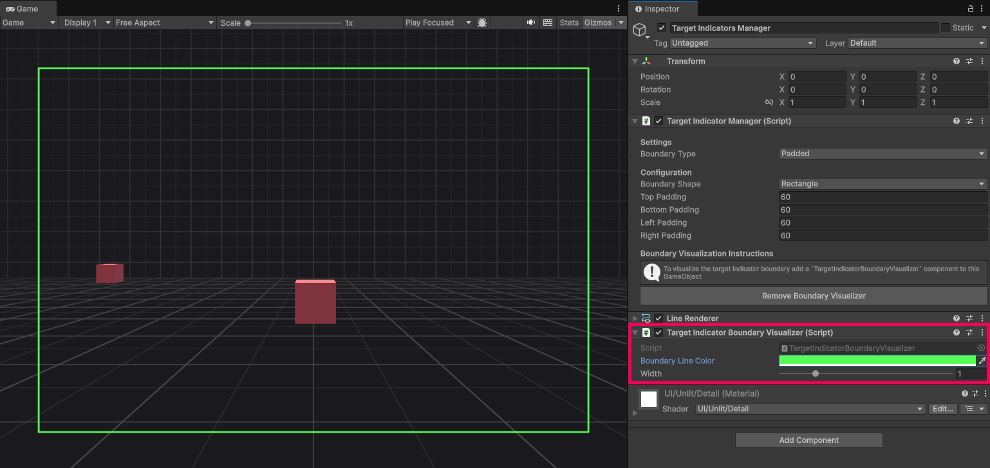Open the Shader UI/Unlit/Detail dropdown
This screenshot has width=990, height=468.
coord(811,409)
